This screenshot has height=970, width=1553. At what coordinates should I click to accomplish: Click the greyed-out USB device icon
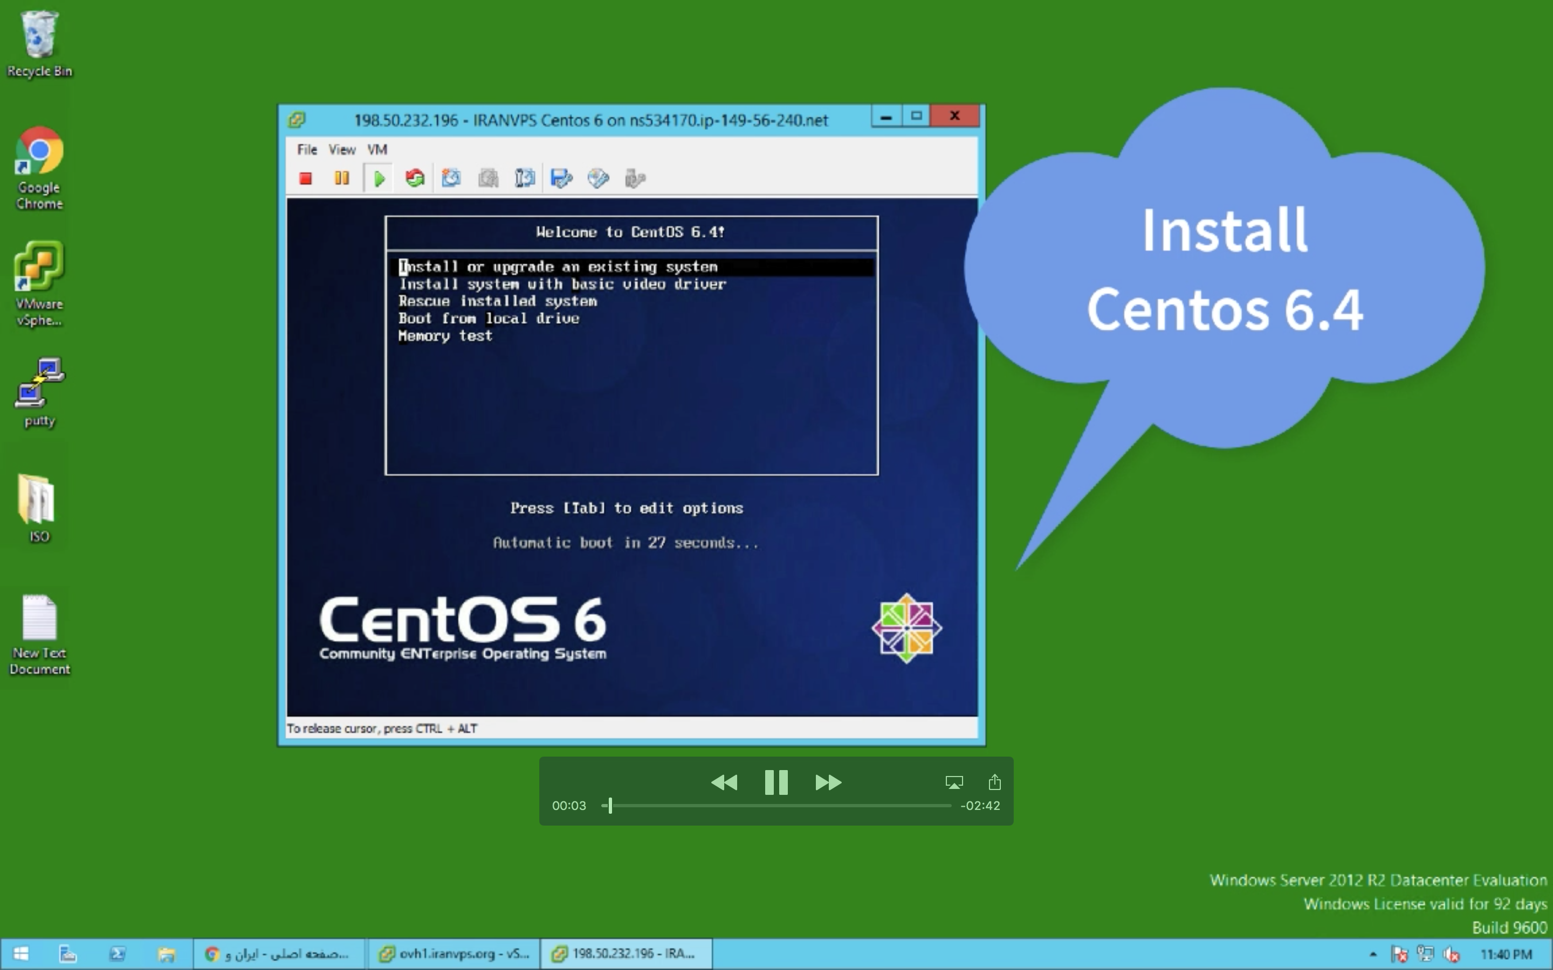635,178
